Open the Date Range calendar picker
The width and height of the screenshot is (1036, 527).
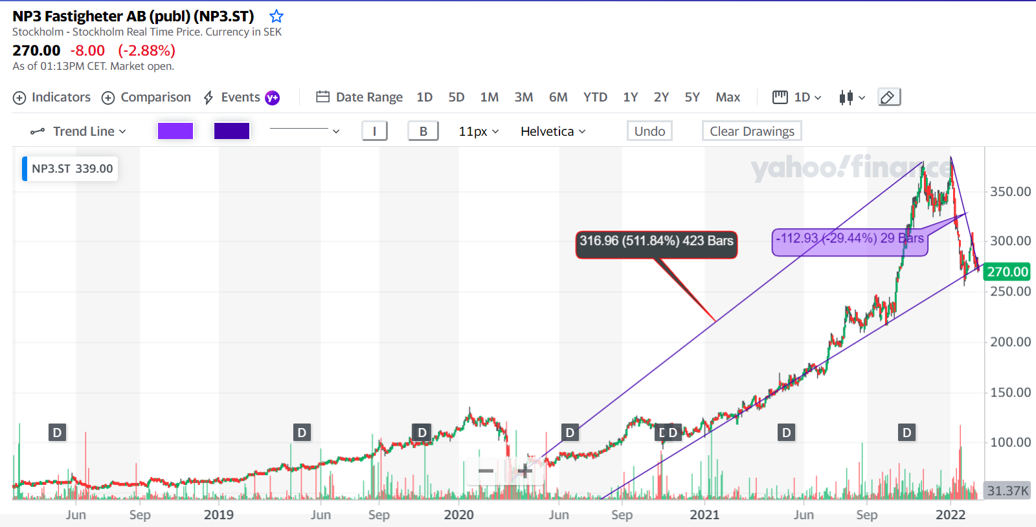click(x=359, y=97)
